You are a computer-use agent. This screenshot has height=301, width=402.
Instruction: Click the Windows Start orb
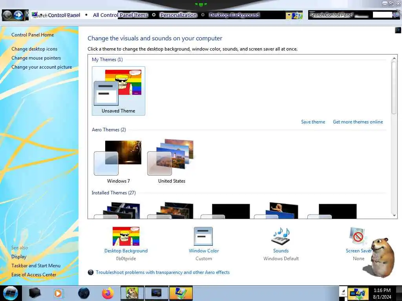(10, 293)
